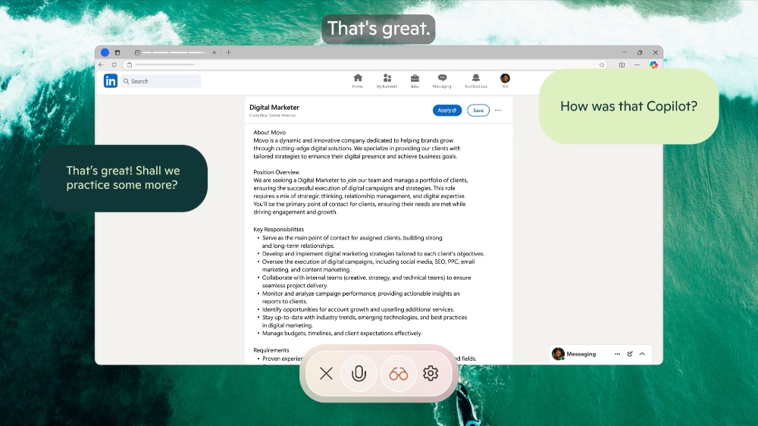Save the Digital Marketer job
The width and height of the screenshot is (758, 426).
(478, 111)
